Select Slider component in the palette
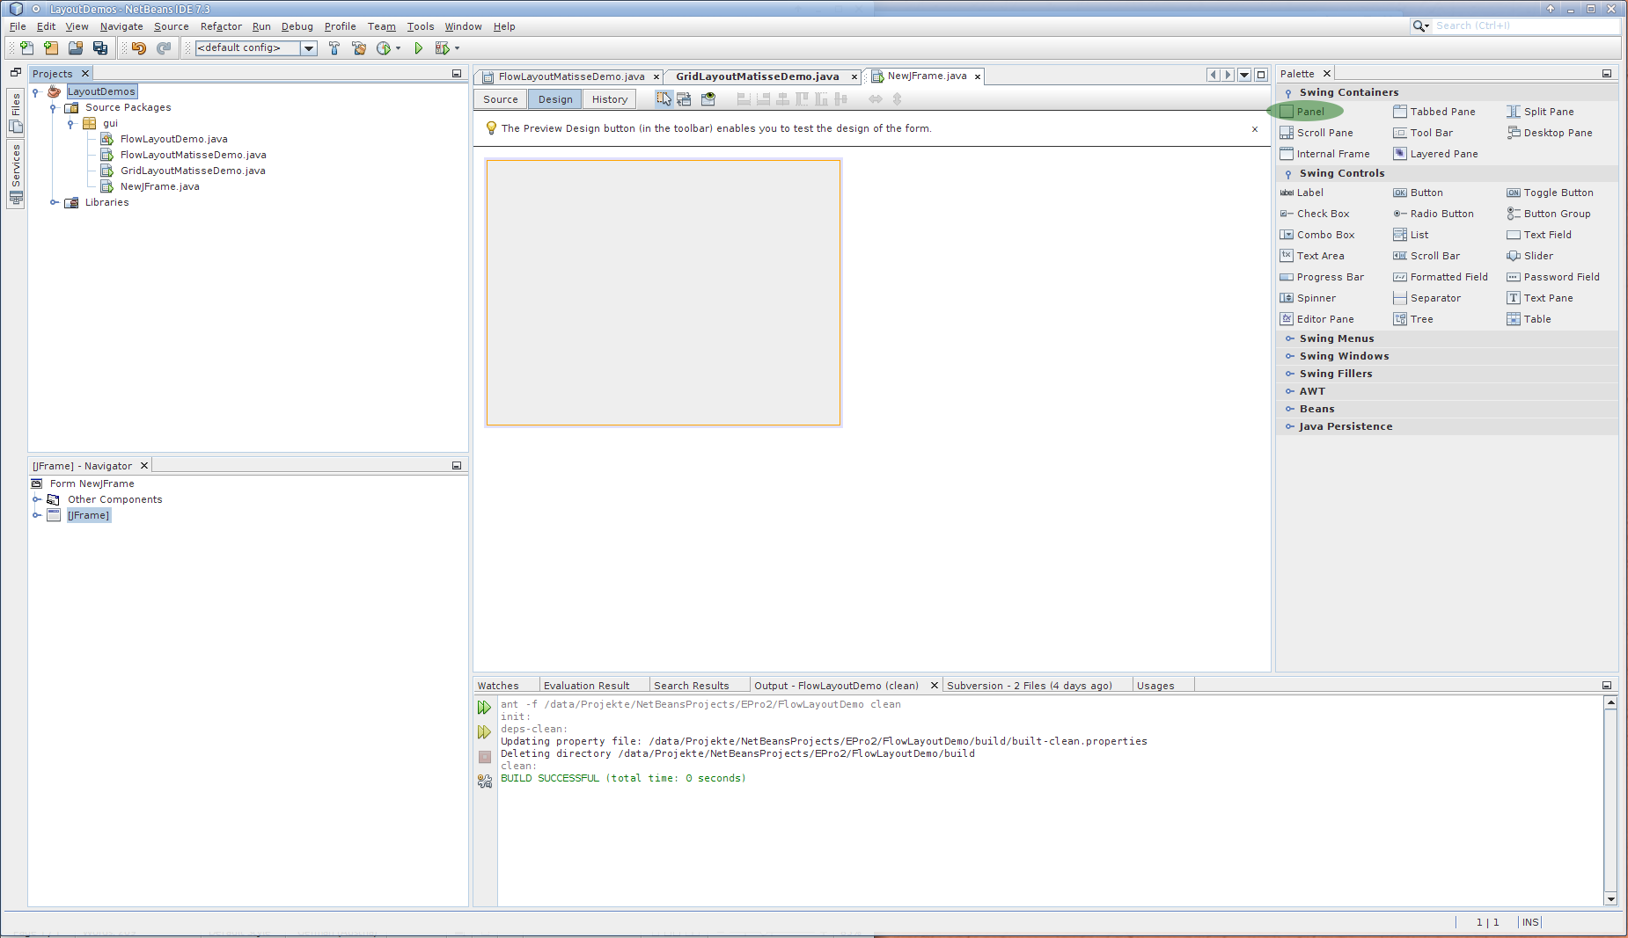The width and height of the screenshot is (1628, 938). click(x=1529, y=256)
